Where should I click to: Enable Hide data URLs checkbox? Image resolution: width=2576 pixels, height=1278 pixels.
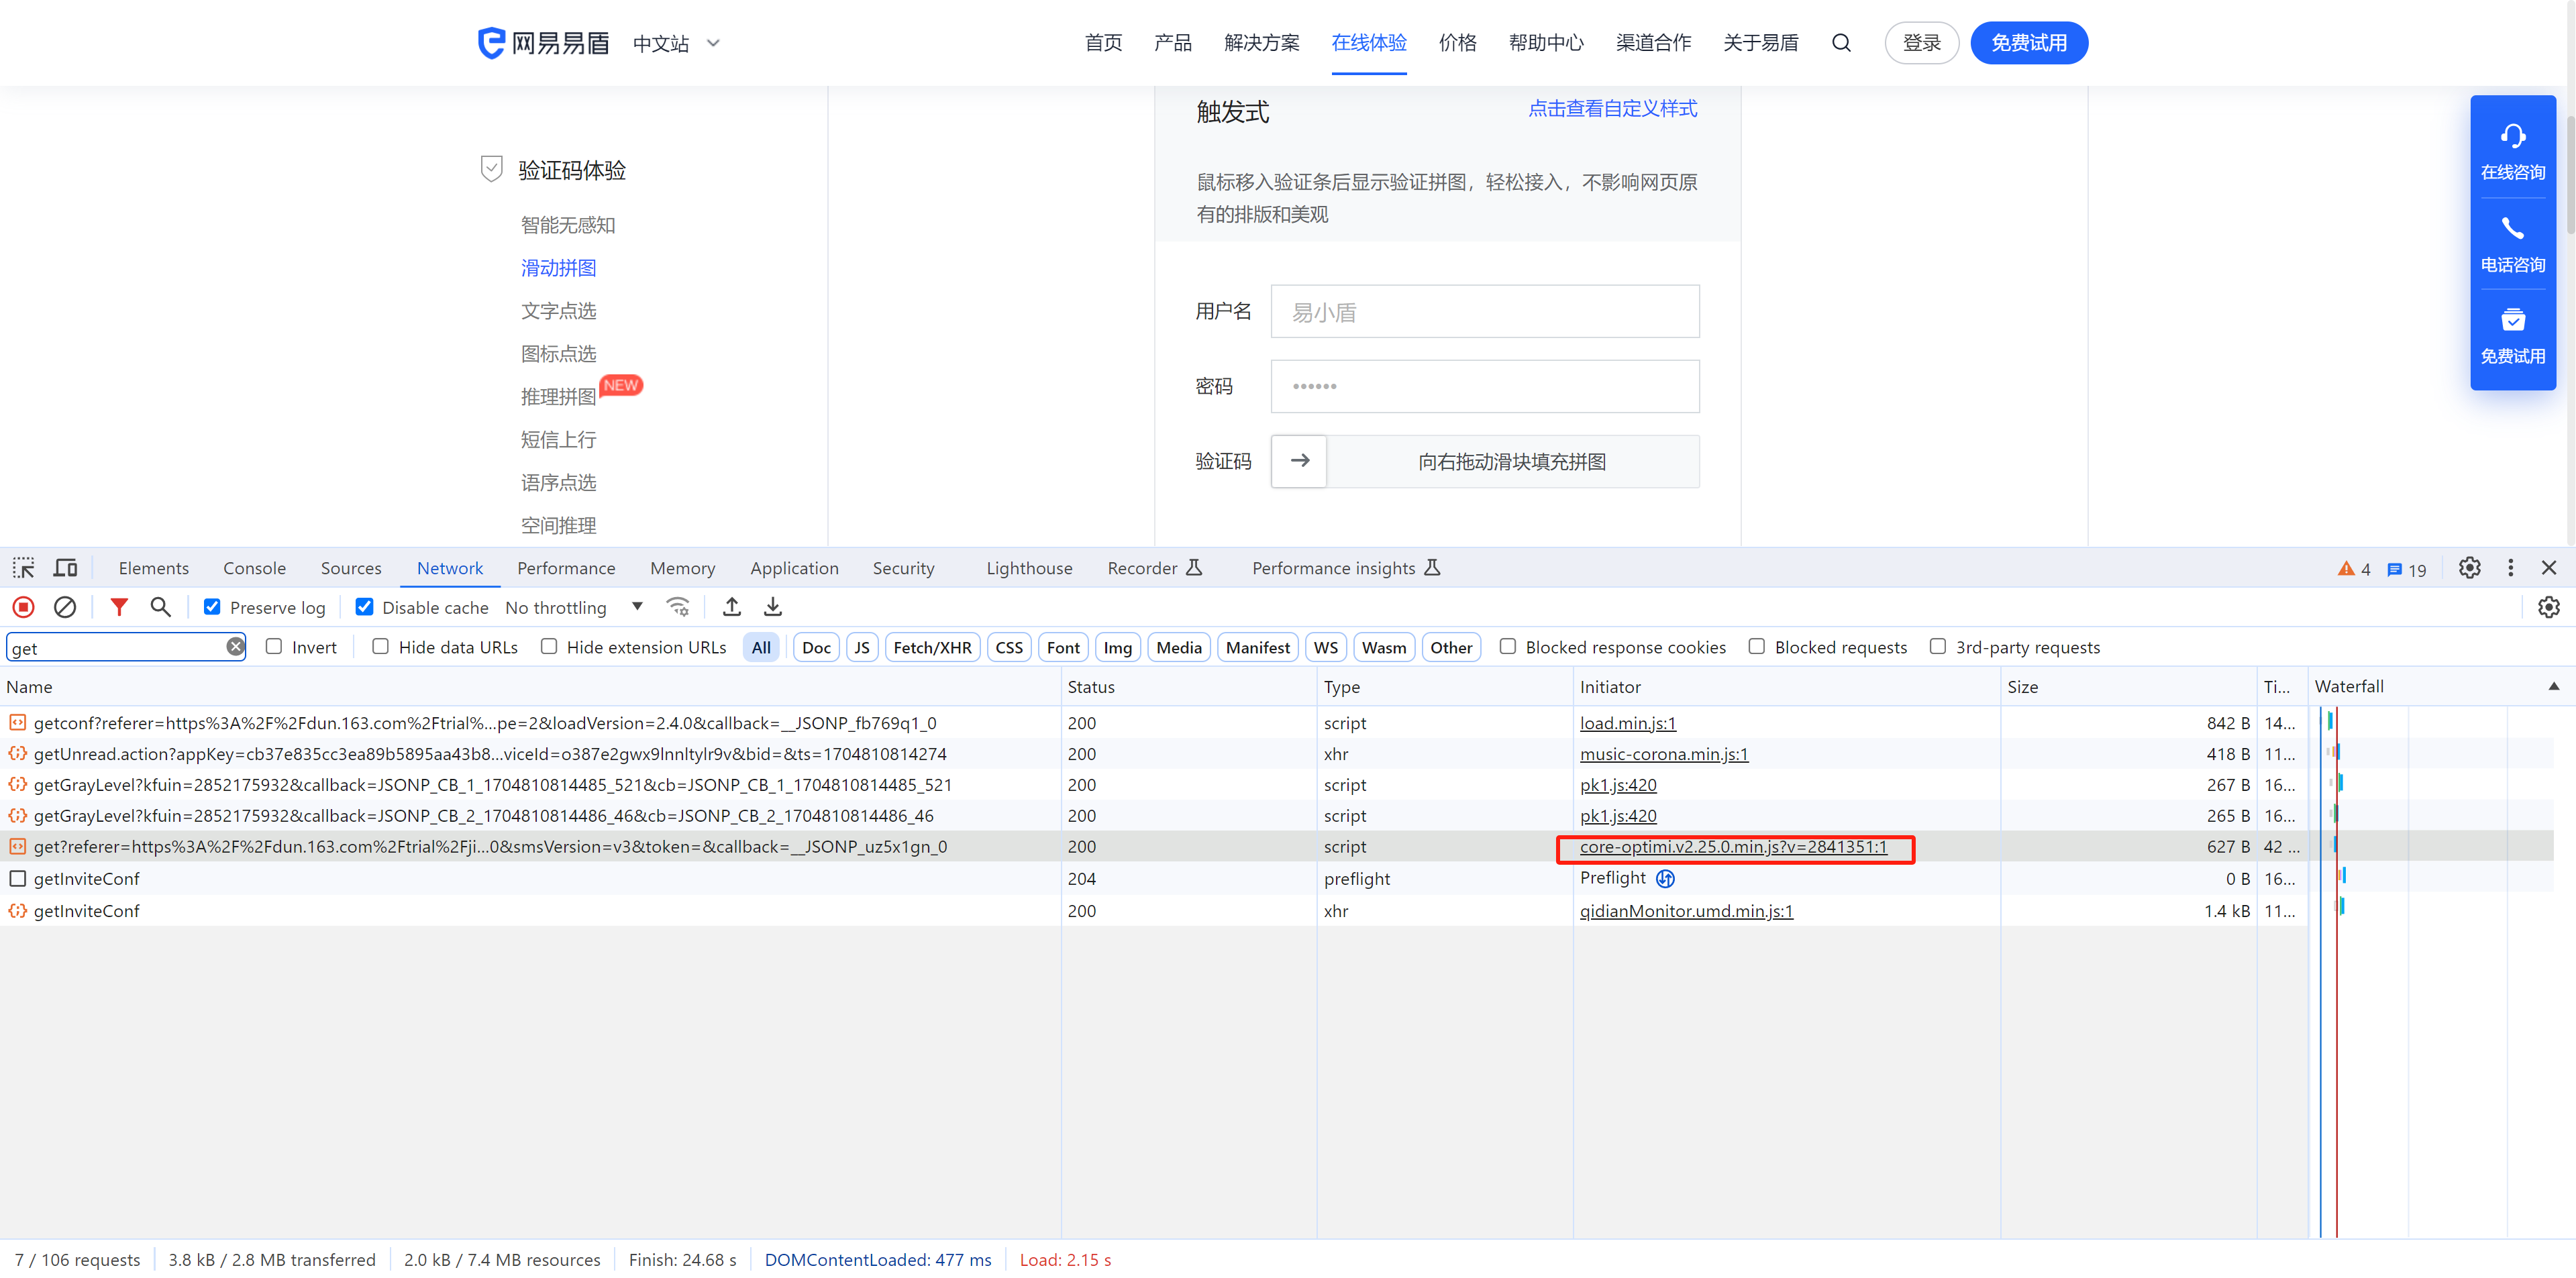coord(381,647)
